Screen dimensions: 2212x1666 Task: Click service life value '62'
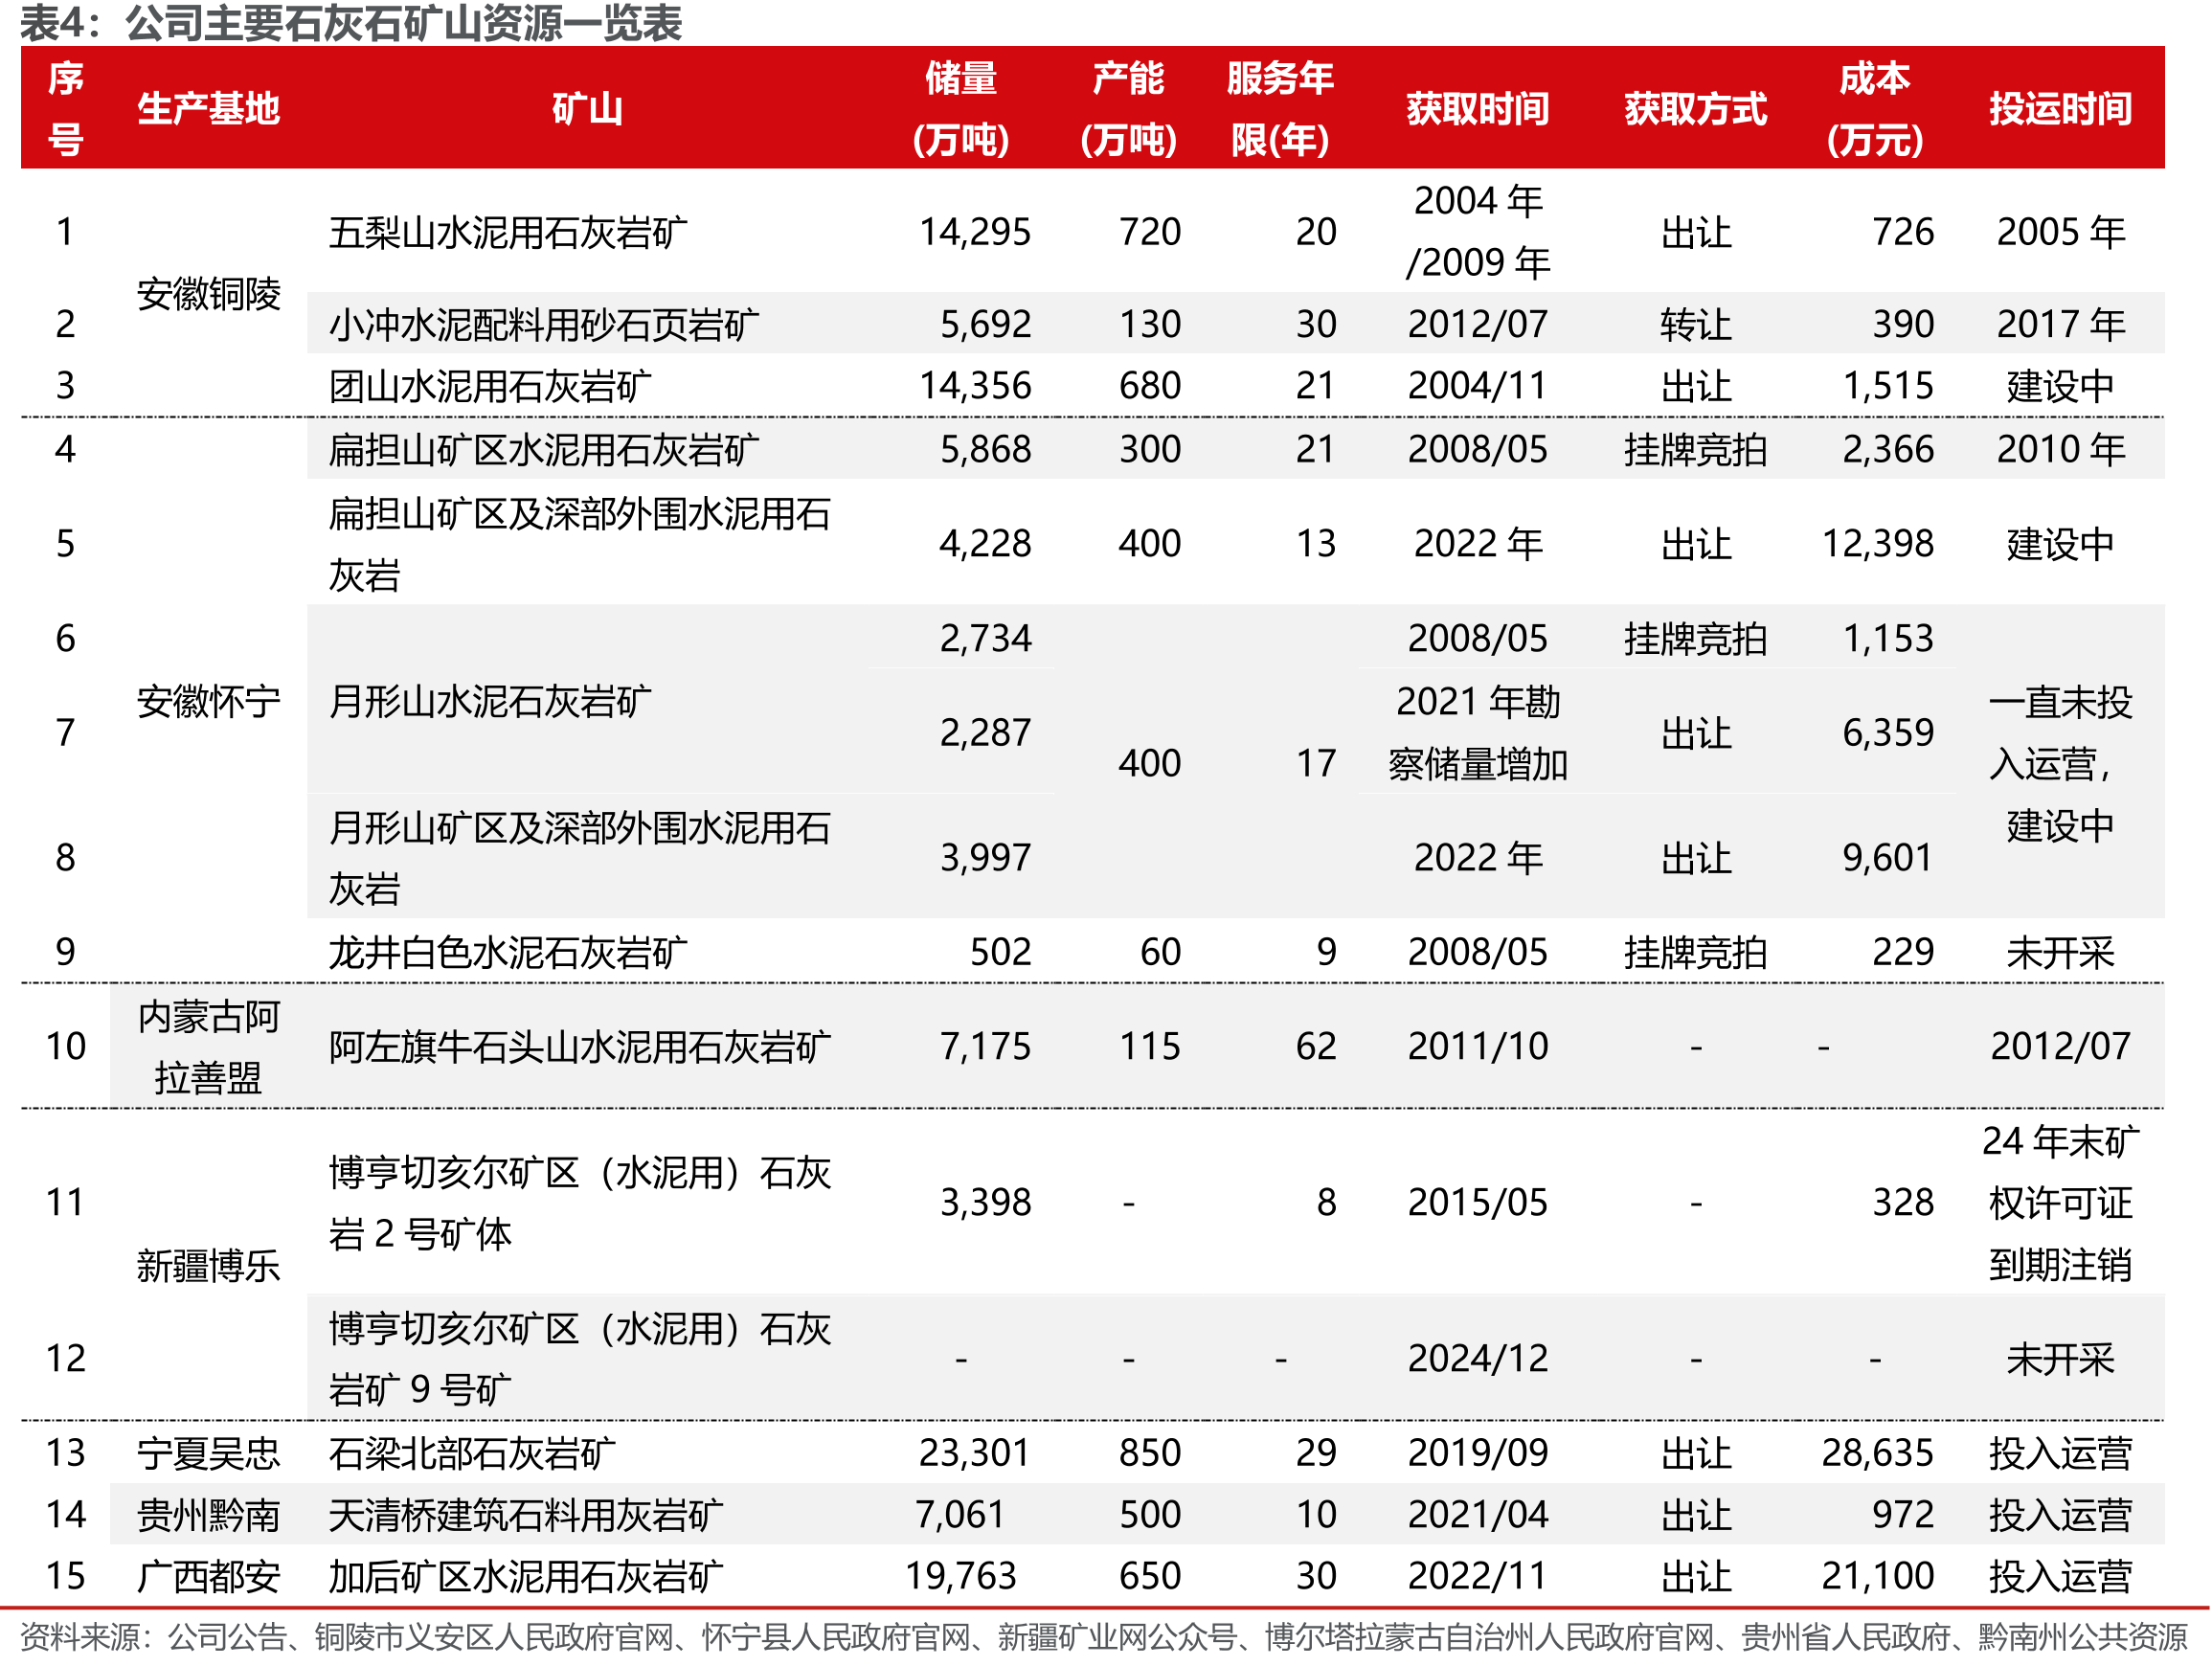(x=1316, y=1047)
